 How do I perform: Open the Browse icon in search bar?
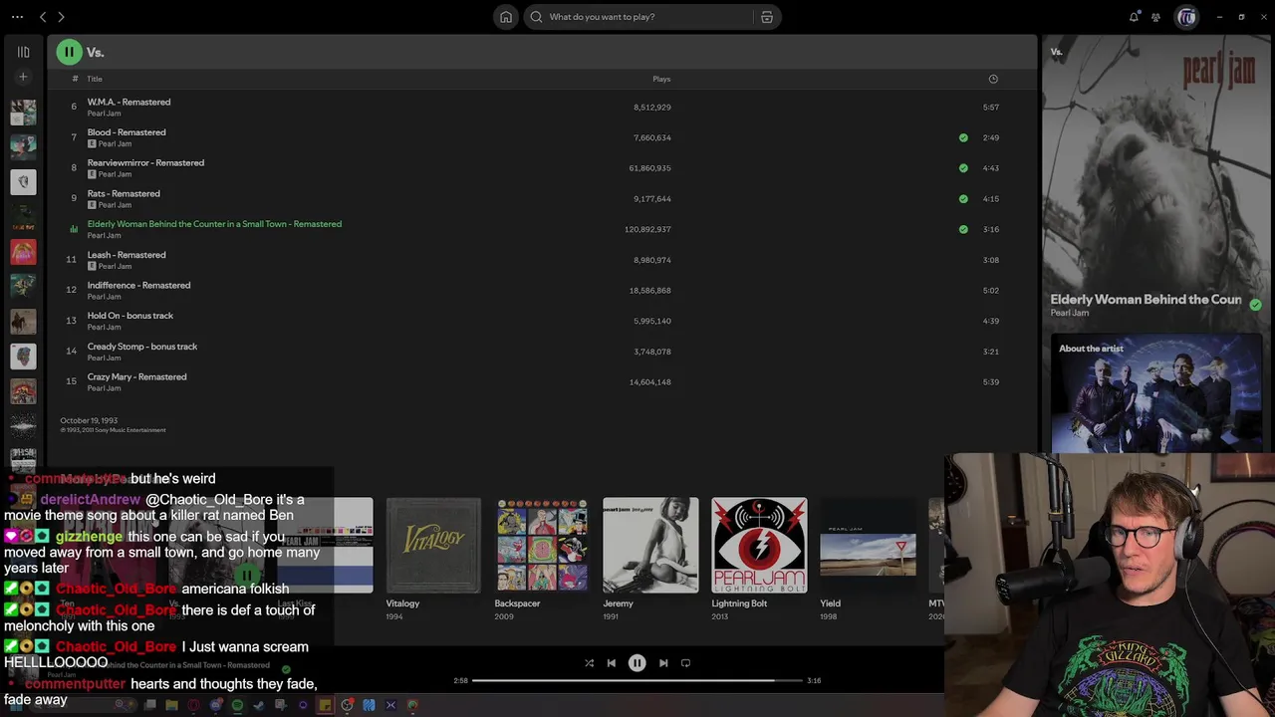coord(767,17)
